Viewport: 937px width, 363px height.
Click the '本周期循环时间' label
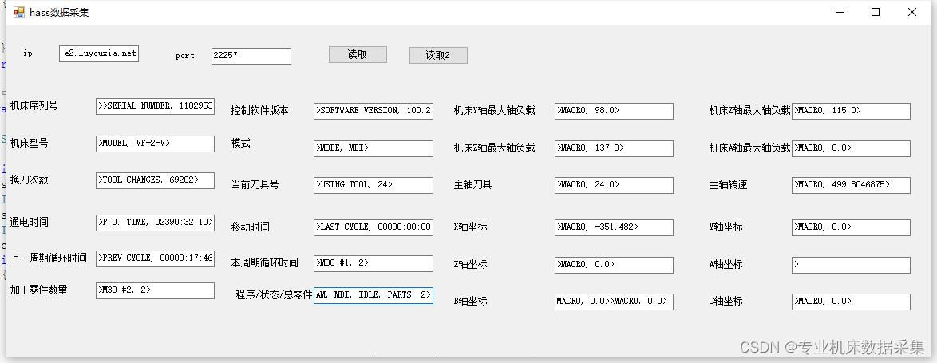pos(265,262)
